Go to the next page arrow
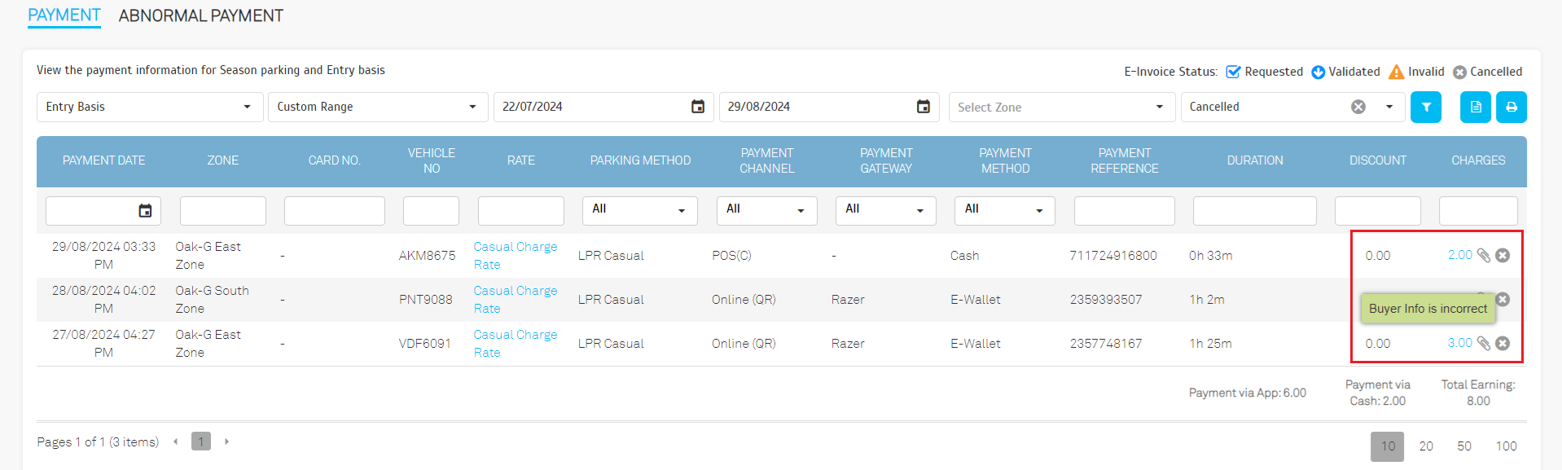 pos(226,441)
